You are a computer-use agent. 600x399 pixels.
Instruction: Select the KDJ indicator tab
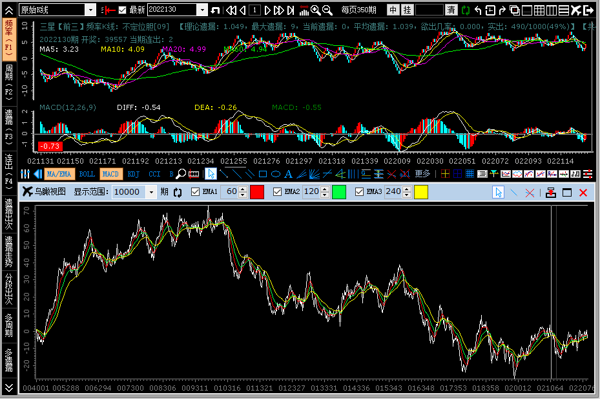pyautogui.click(x=133, y=174)
